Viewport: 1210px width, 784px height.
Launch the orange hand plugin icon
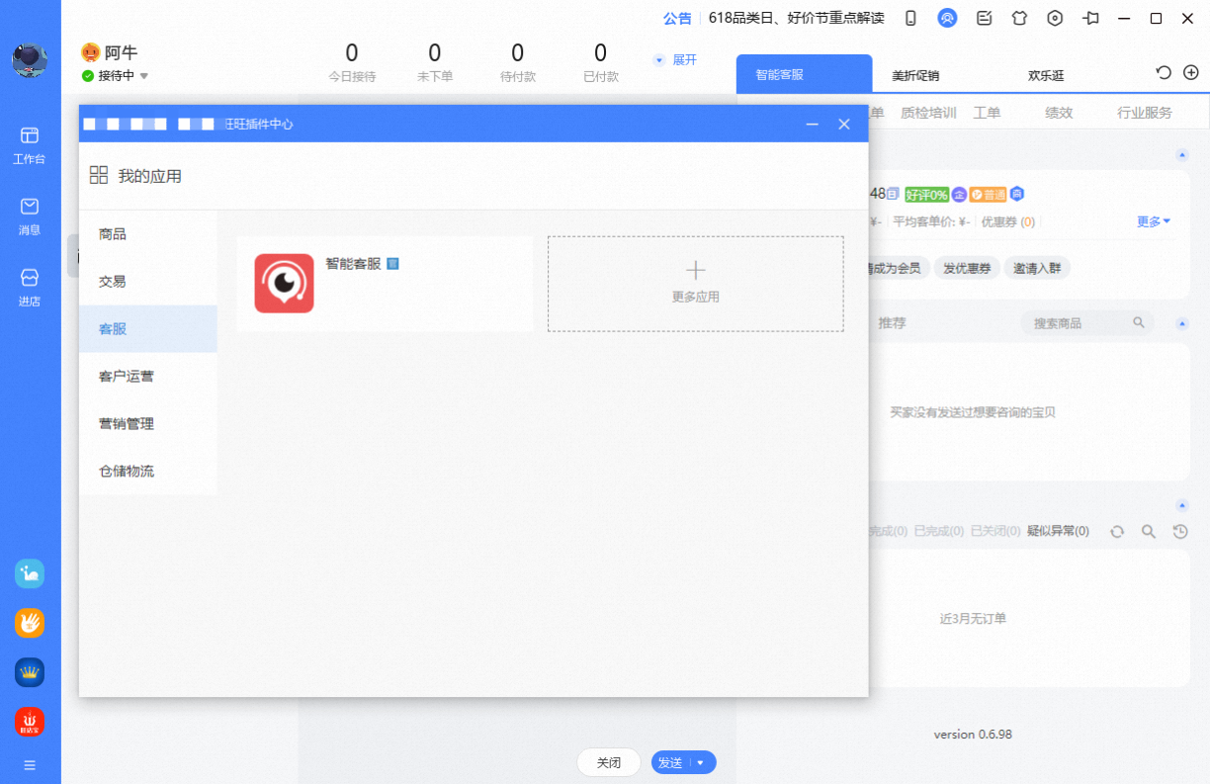click(x=30, y=623)
